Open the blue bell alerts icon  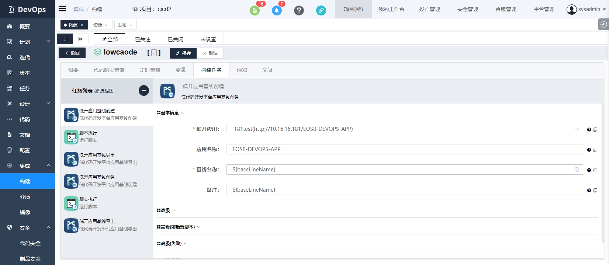point(277,10)
